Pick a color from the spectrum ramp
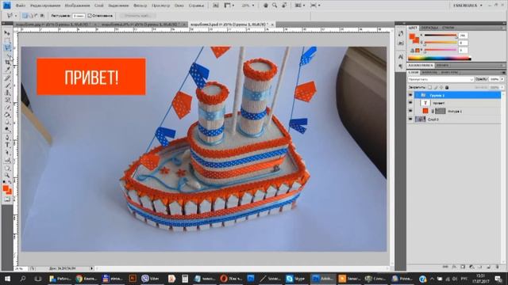This screenshot has width=508, height=285. 439,59
